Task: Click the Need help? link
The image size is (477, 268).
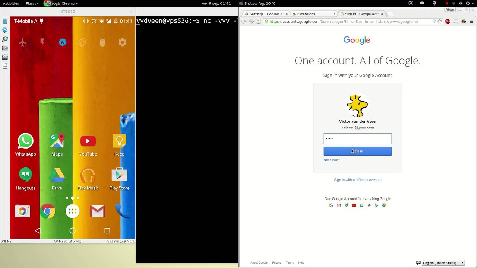Action: 332,160
